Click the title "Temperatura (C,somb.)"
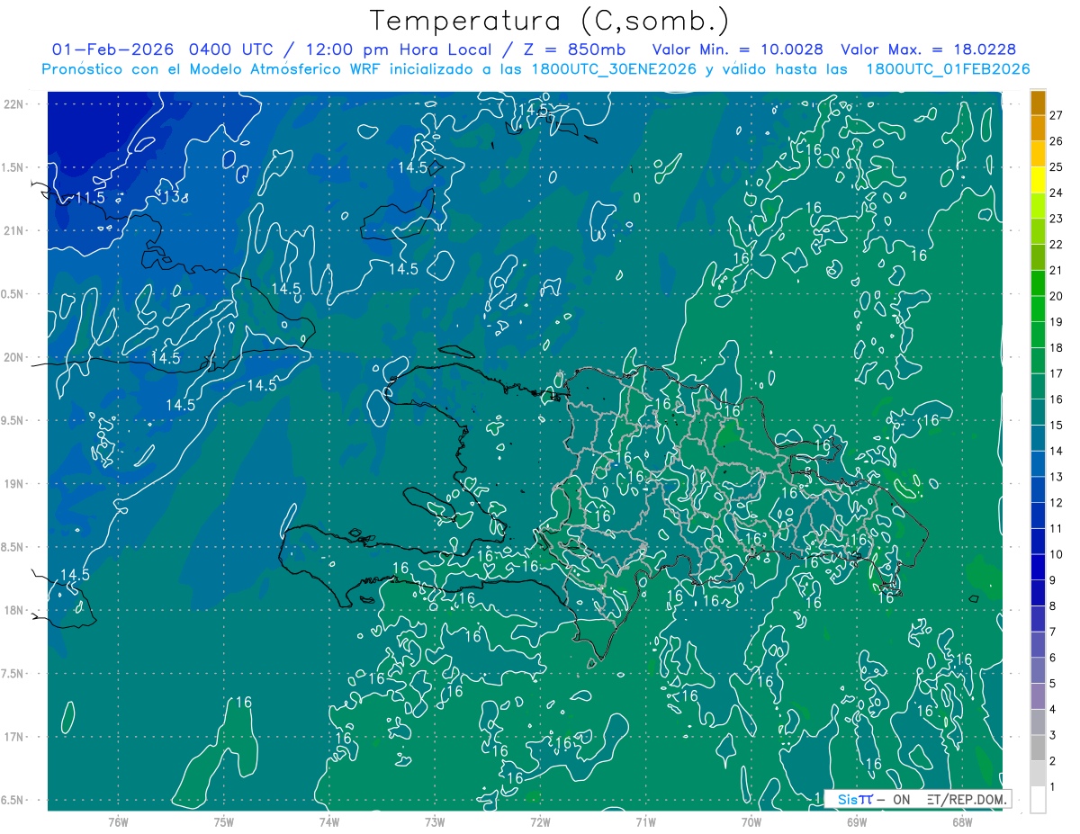This screenshot has height=834, width=1080. point(549,21)
